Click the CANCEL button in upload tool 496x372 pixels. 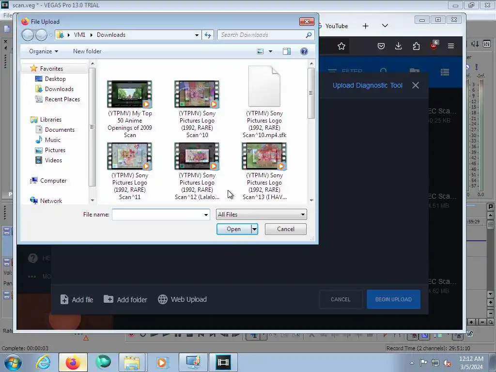(x=341, y=299)
